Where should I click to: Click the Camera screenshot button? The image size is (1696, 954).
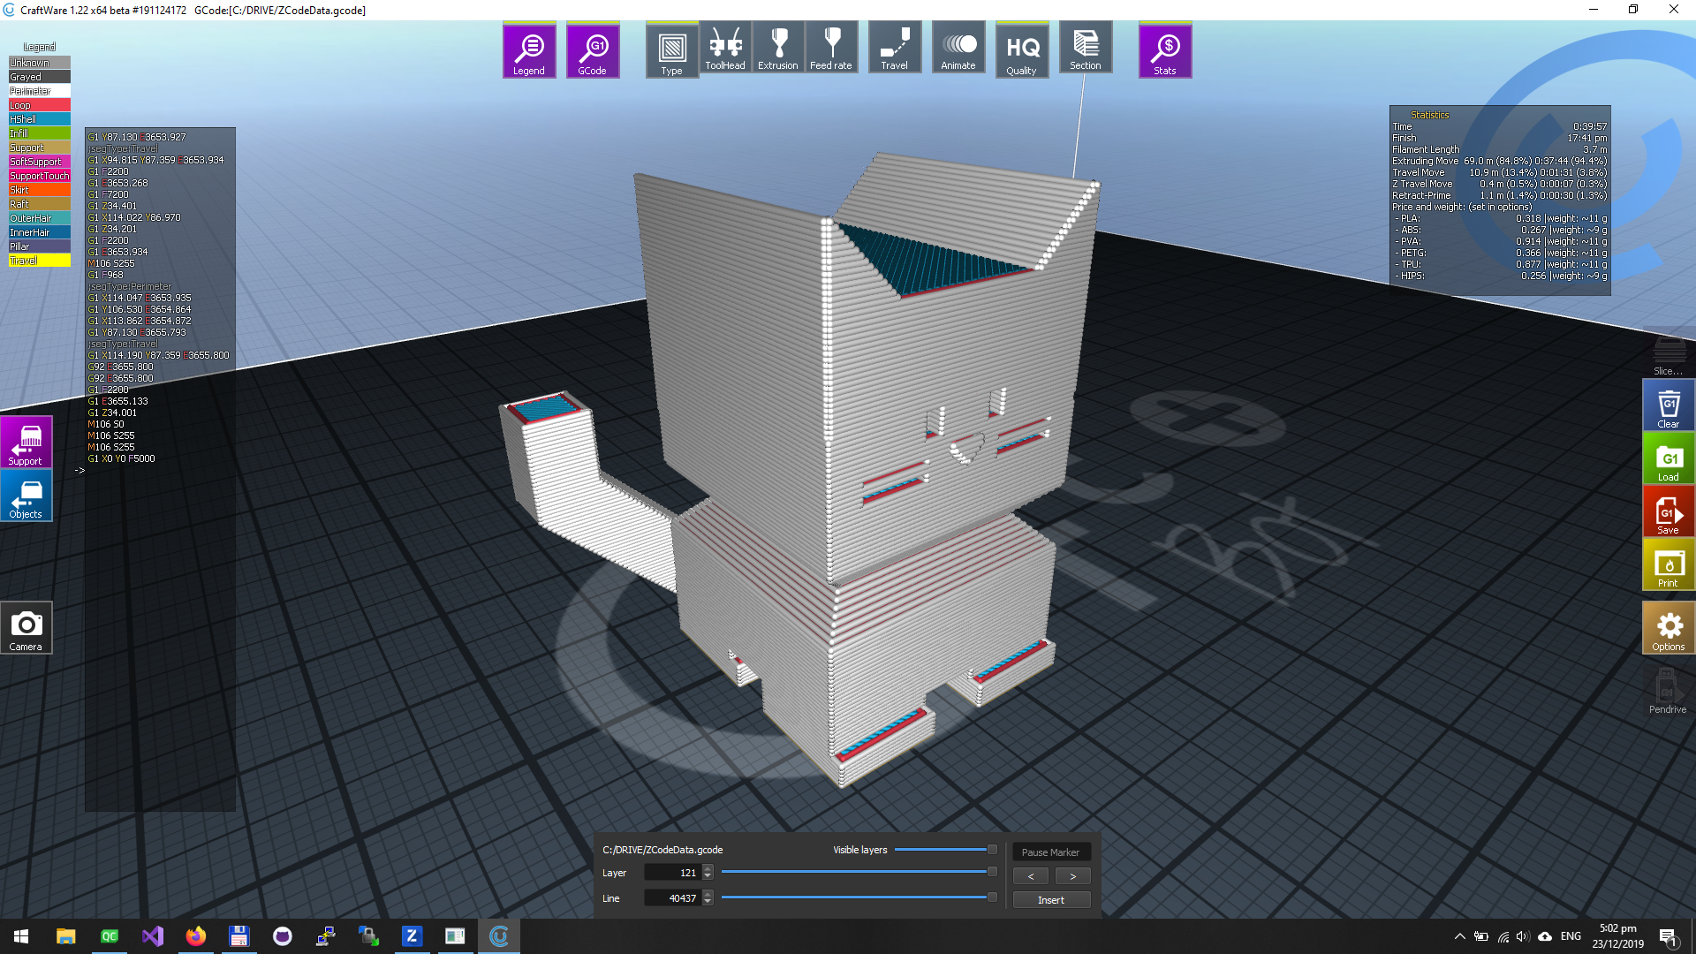coord(26,628)
